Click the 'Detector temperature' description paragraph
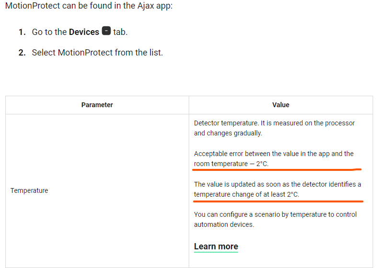The width and height of the screenshot is (376, 268). click(x=274, y=128)
